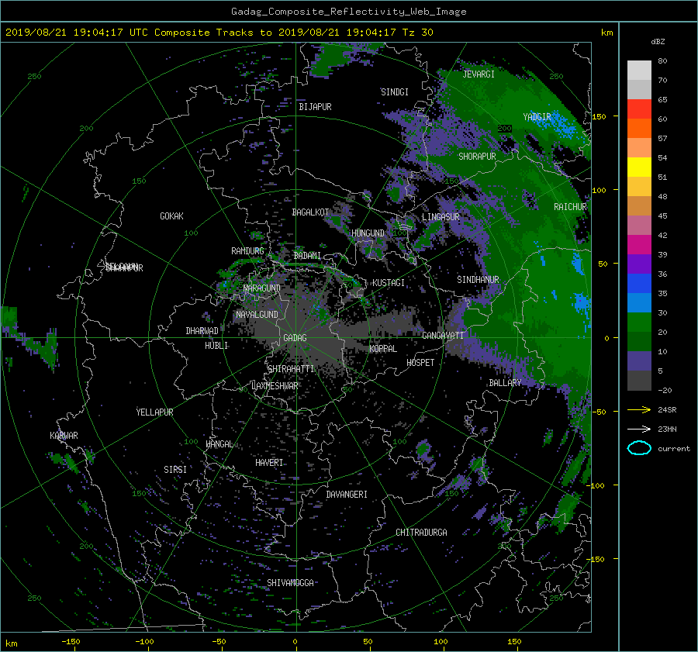Click the Gadag Composite Reflectivity title text
Screen dimensions: 698x652
pos(348,12)
